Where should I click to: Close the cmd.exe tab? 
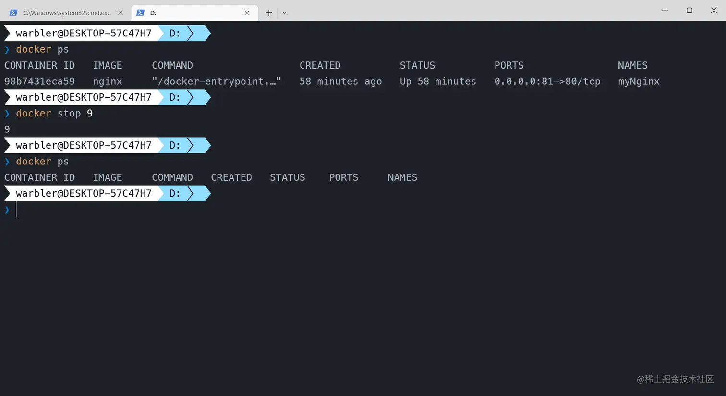[x=121, y=13]
